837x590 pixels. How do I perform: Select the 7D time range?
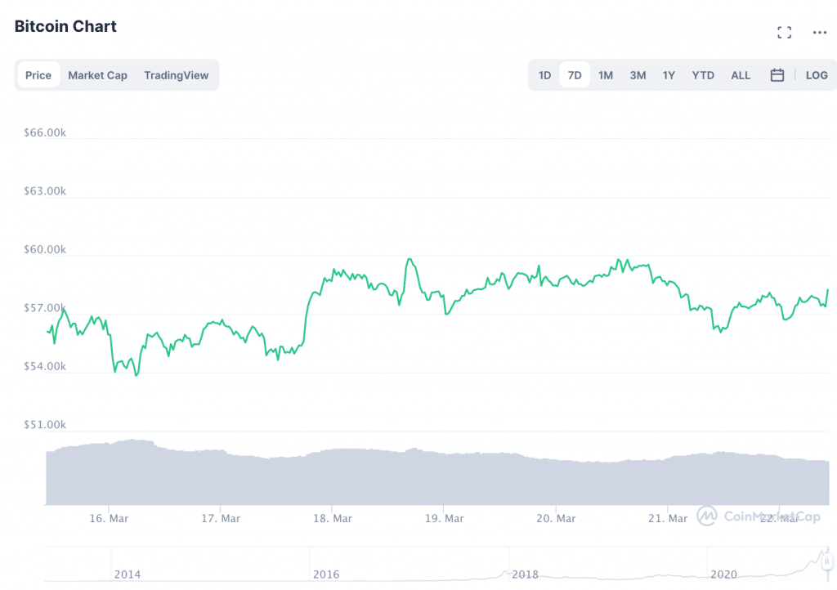(575, 75)
